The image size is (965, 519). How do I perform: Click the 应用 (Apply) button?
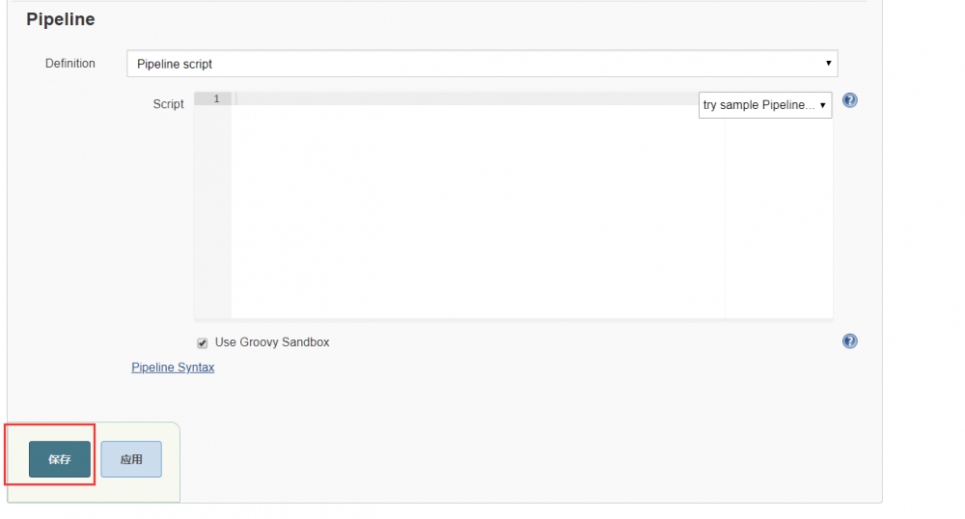click(131, 459)
